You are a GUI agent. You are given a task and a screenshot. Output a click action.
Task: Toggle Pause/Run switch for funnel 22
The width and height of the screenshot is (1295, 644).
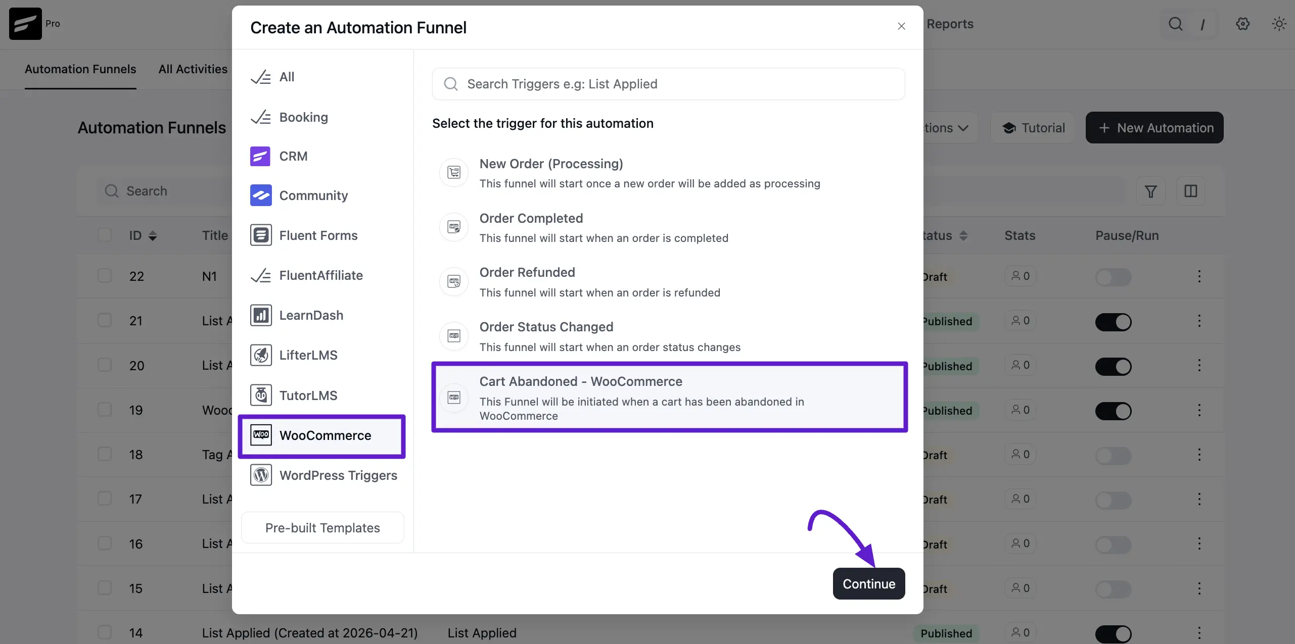click(x=1113, y=277)
